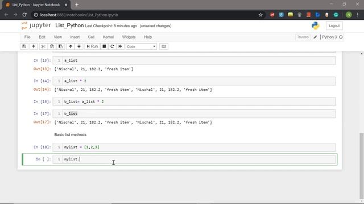Screen dimensions: 364x204
Task: Open a new browser tab
Action: (77, 5)
